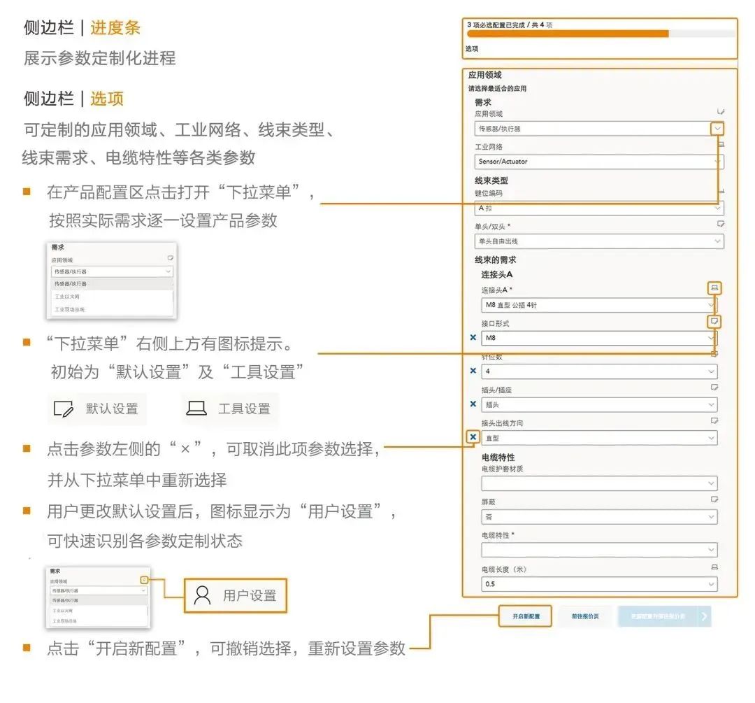
Task: Click the default-setting icon above 应用领域 dropdown
Action: (x=720, y=112)
